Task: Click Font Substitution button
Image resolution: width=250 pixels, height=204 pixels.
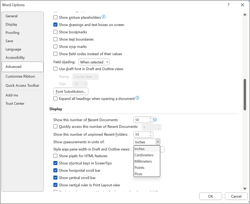Action: click(71, 91)
